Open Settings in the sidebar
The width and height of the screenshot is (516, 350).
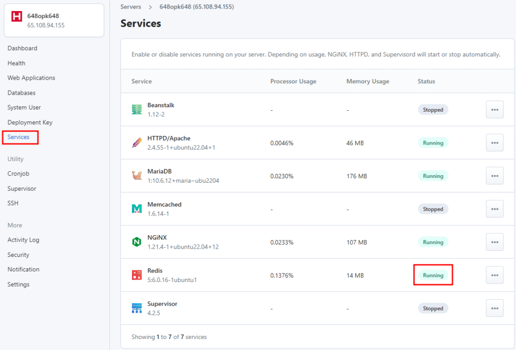19,284
